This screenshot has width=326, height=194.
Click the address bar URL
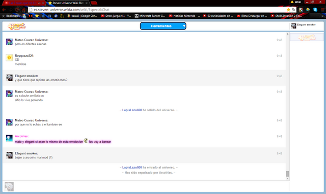tap(71, 10)
